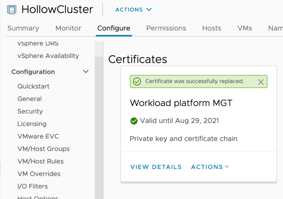The height and width of the screenshot is (199, 283).
Task: Select vSphere Availability in sidebar
Action: point(48,56)
